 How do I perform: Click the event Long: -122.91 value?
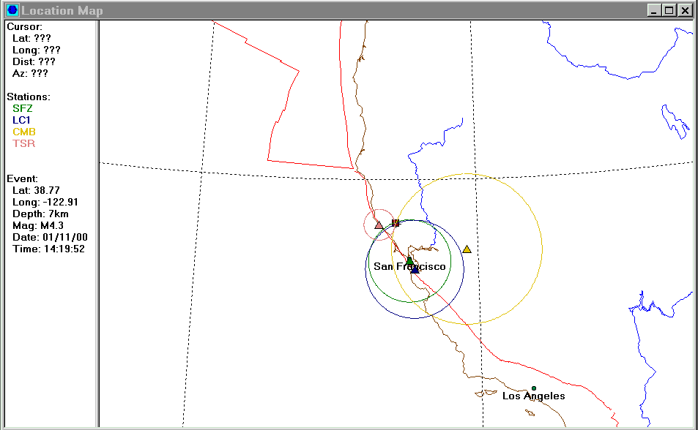45,203
